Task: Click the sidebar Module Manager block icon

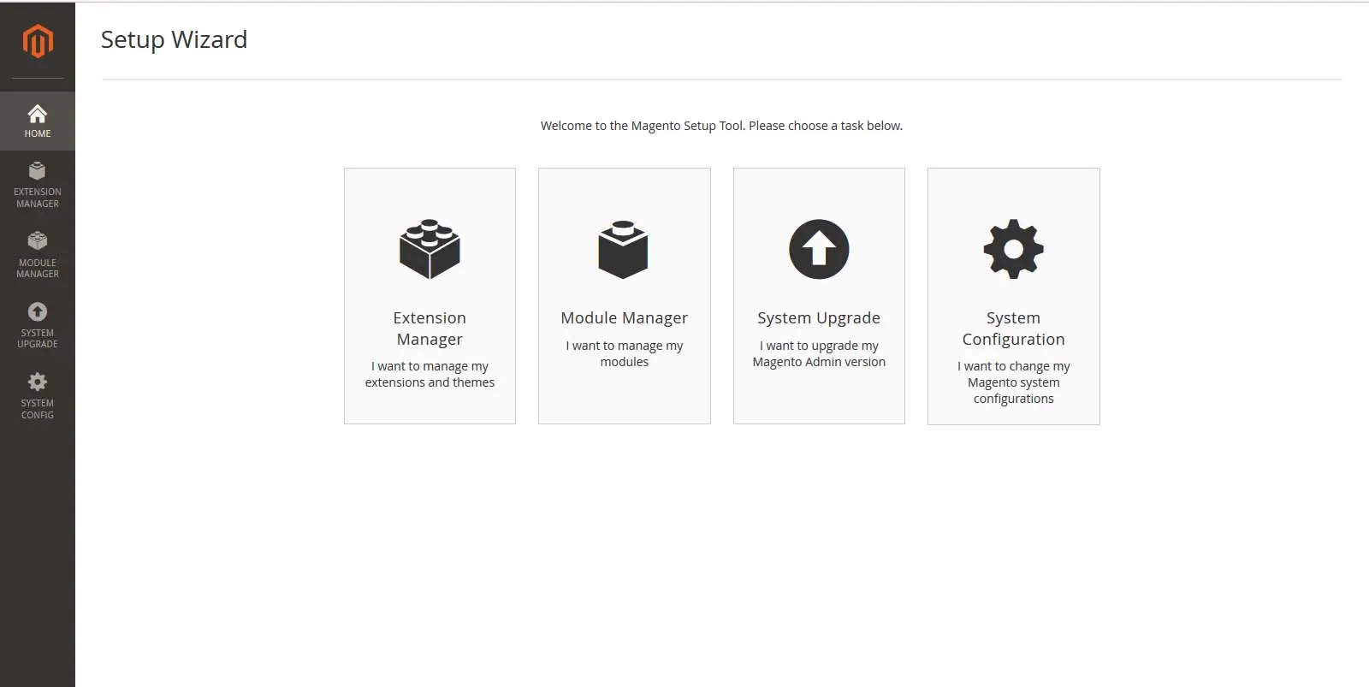Action: (38, 241)
